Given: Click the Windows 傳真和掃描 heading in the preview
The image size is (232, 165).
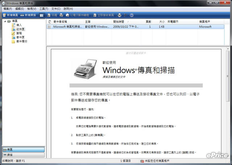Looking at the screenshot, I should pyautogui.click(x=138, y=70).
